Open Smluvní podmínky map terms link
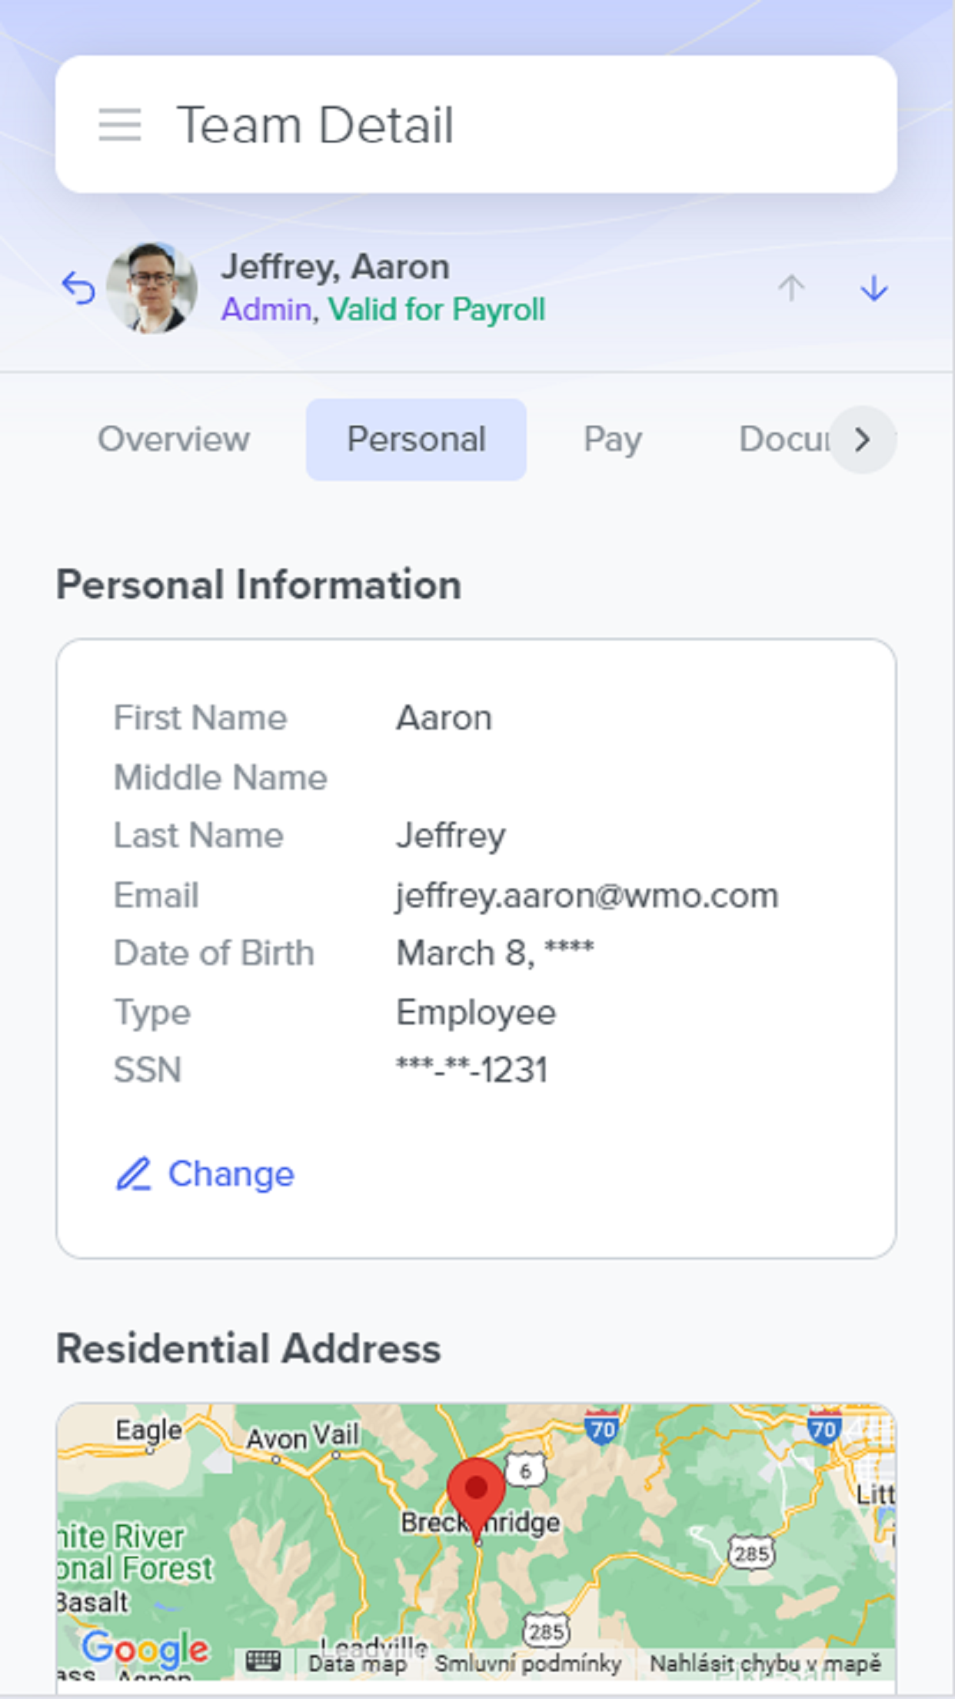The image size is (955, 1699). coord(528,1664)
